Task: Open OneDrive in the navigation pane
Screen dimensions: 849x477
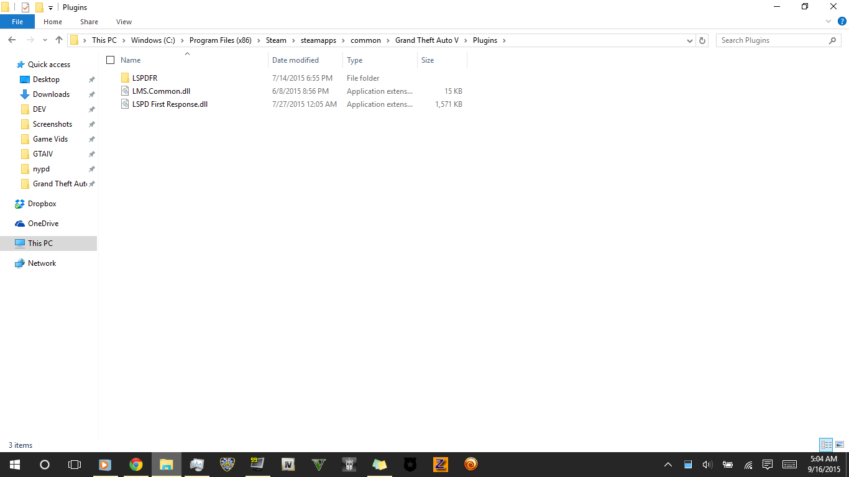Action: click(43, 224)
